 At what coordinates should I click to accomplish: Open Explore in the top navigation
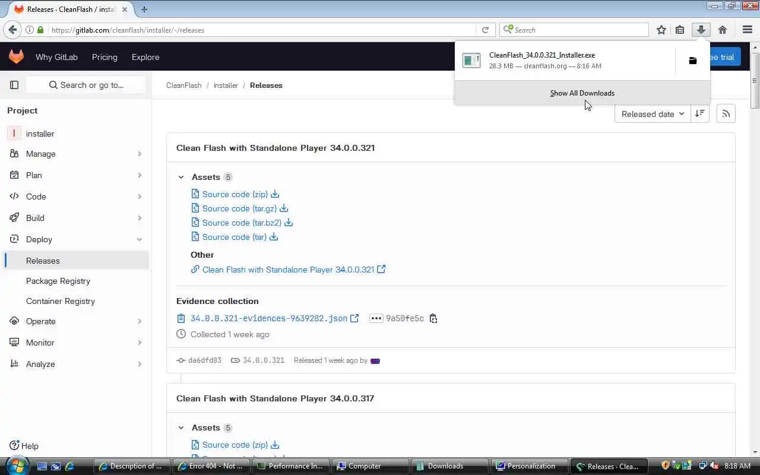145,57
